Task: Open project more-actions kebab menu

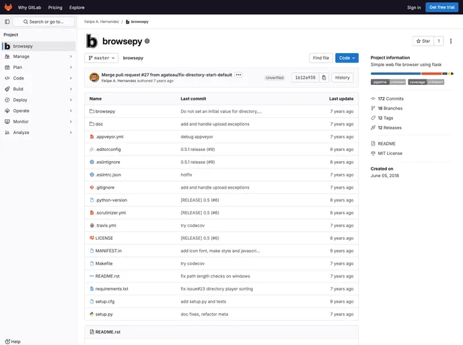Action: click(451, 41)
